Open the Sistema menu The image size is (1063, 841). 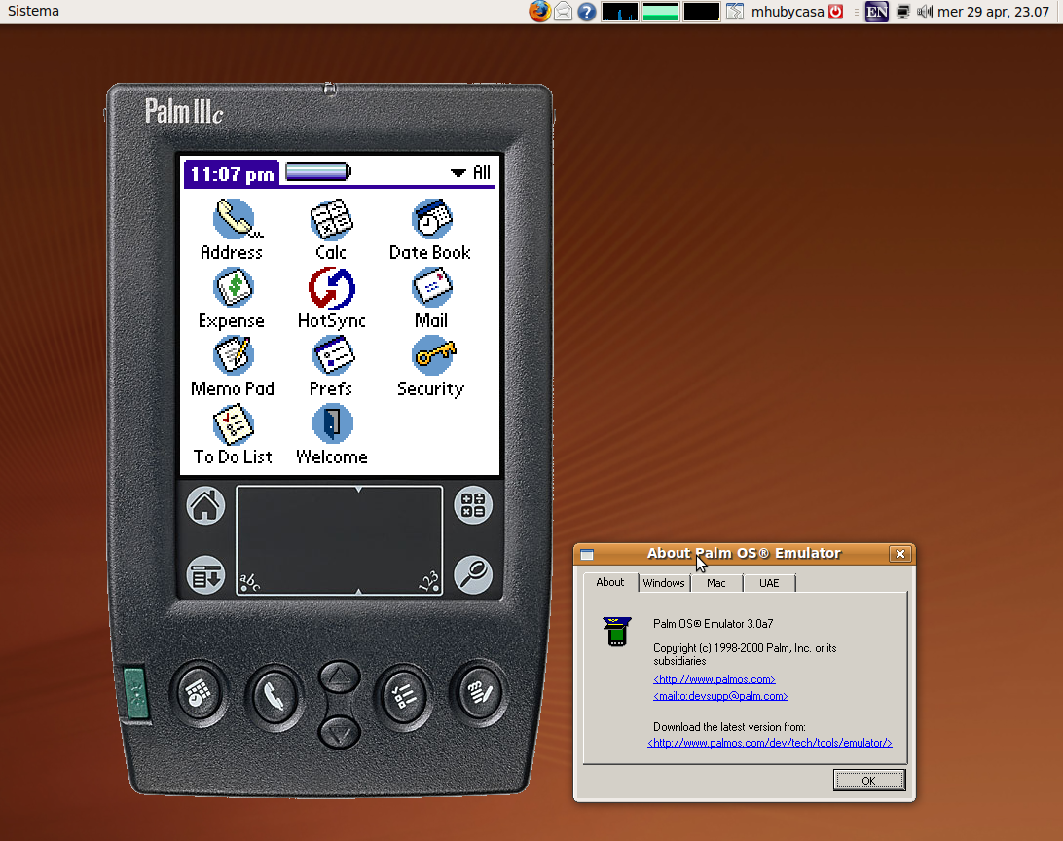[33, 11]
